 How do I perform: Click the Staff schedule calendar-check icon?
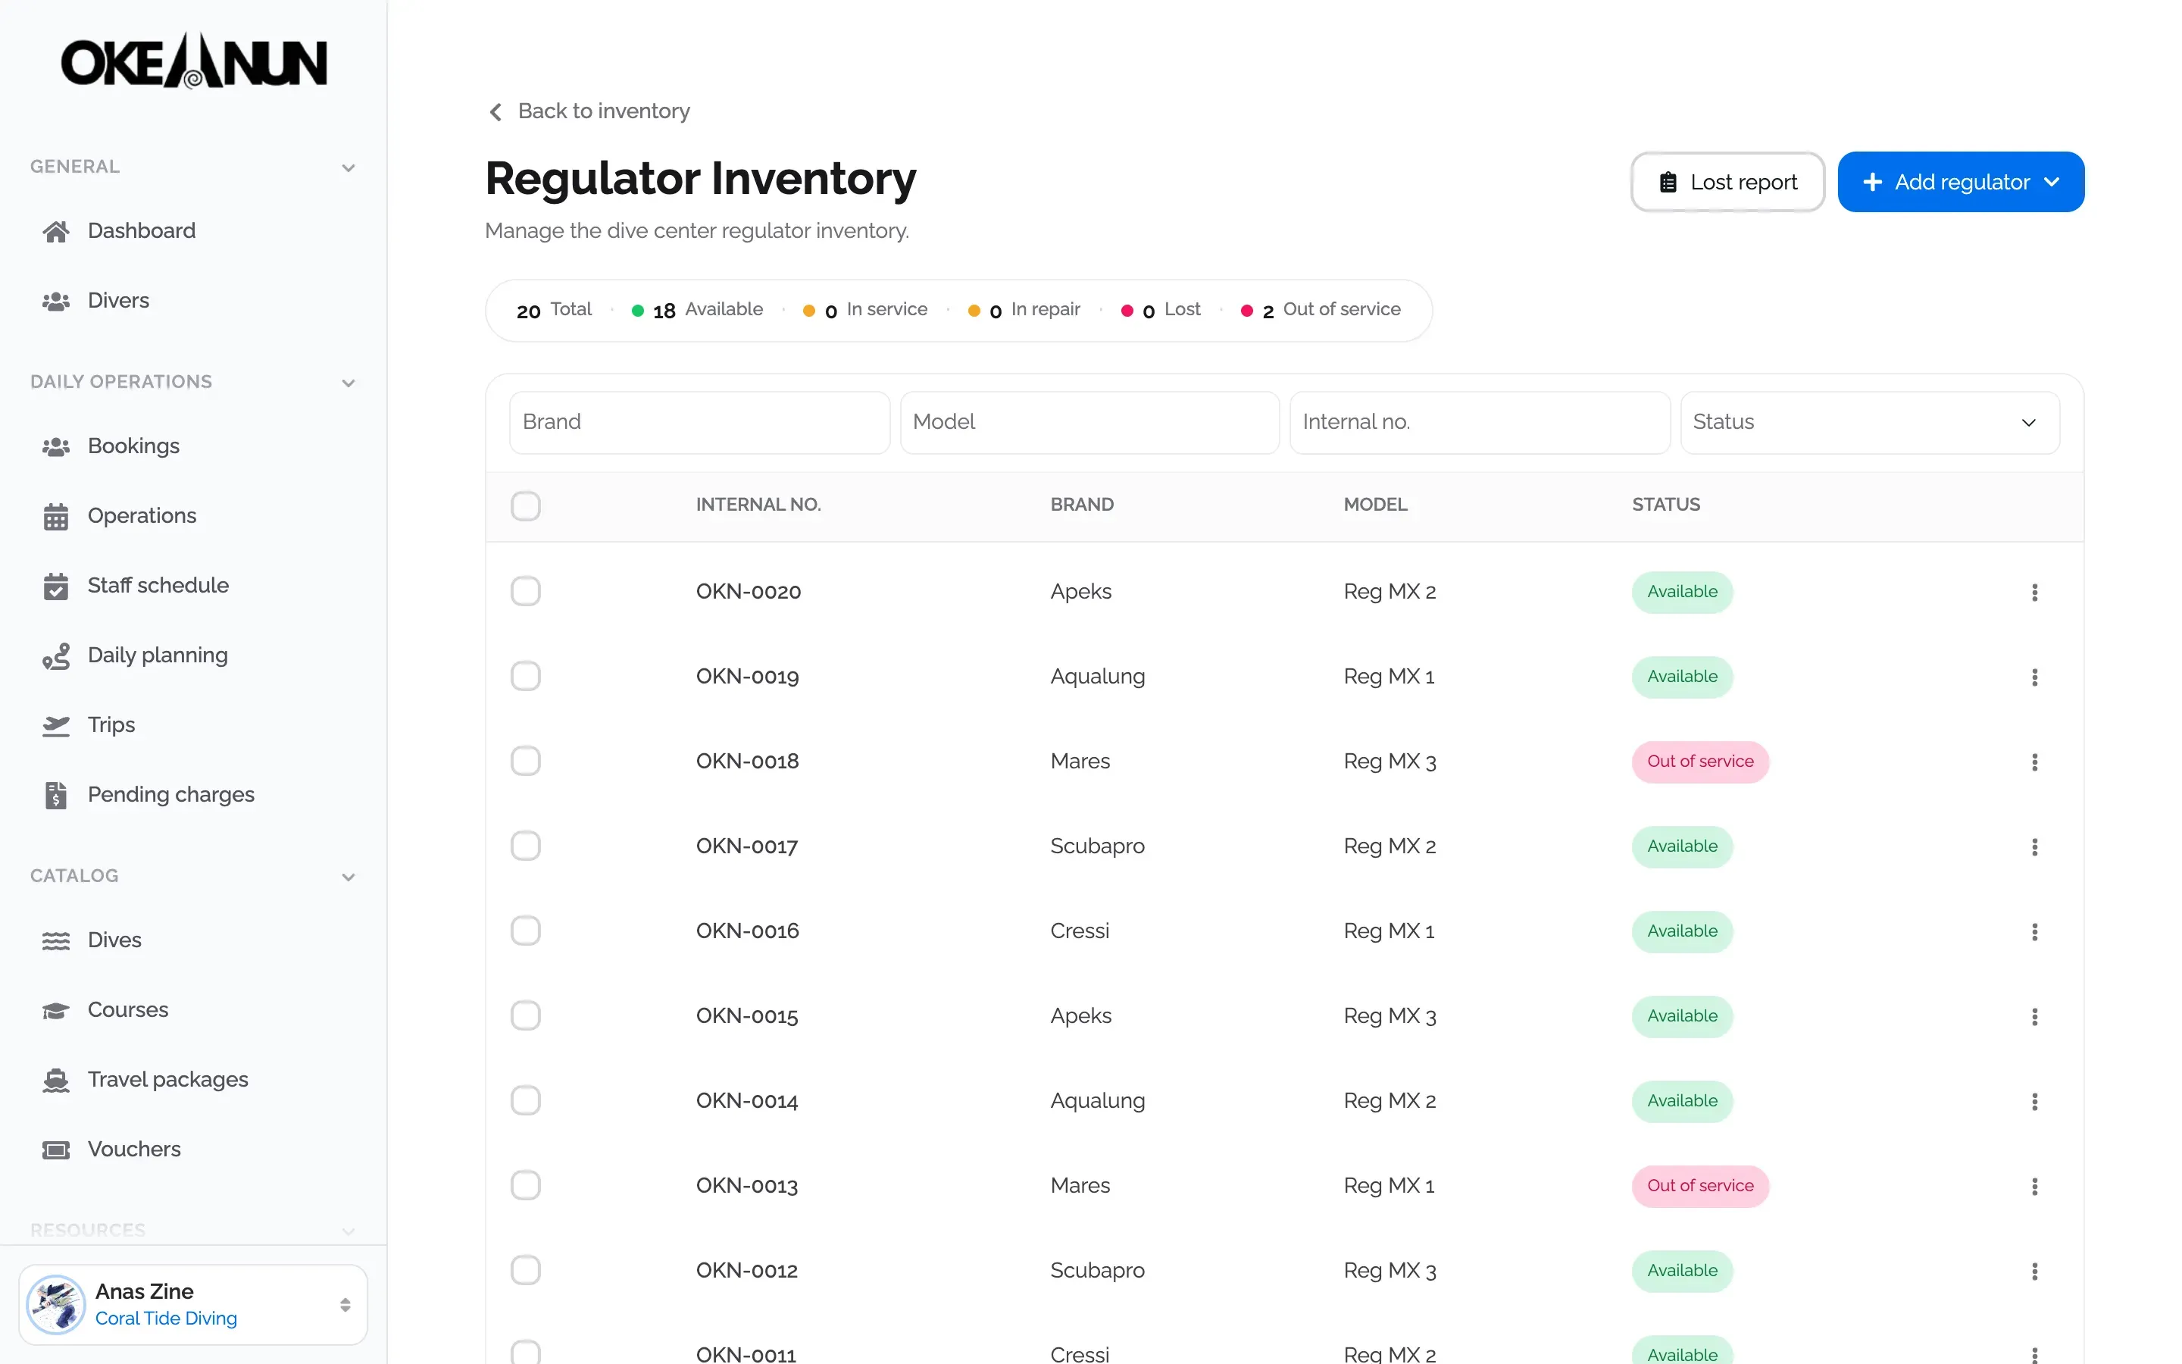[x=56, y=586]
